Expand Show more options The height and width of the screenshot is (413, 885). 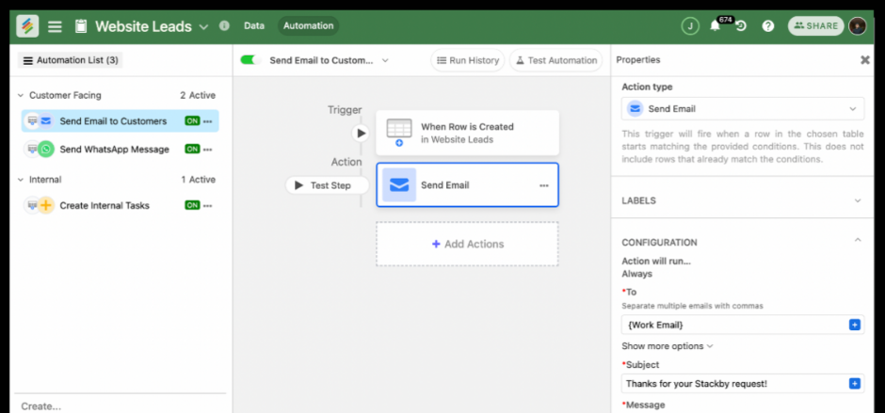668,346
